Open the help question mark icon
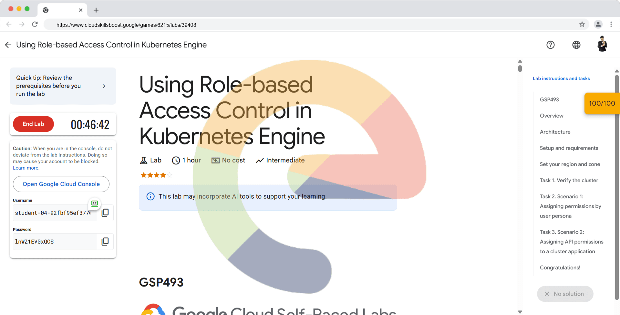 551,45
